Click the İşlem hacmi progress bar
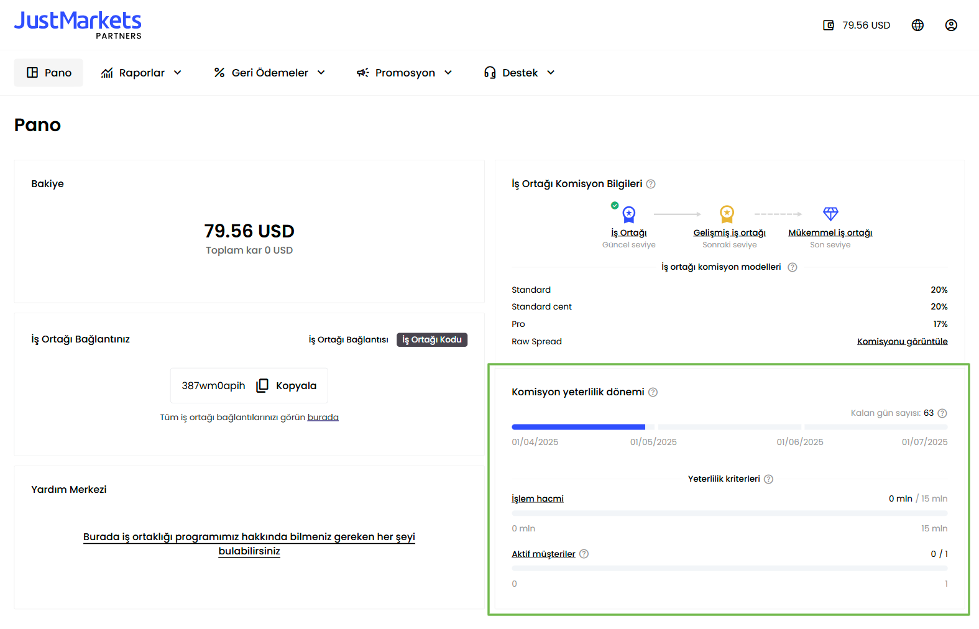Screen dimensions: 979x629 pyautogui.click(x=730, y=513)
